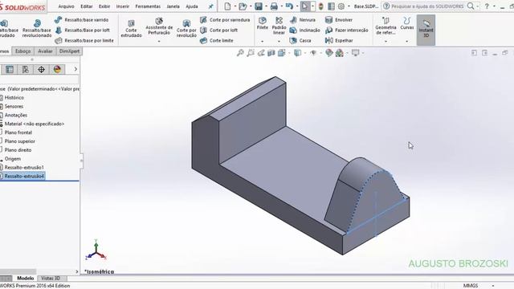Open the Assistente de Perfuração tool
Image resolution: width=514 pixels, height=289 pixels.
[159, 26]
